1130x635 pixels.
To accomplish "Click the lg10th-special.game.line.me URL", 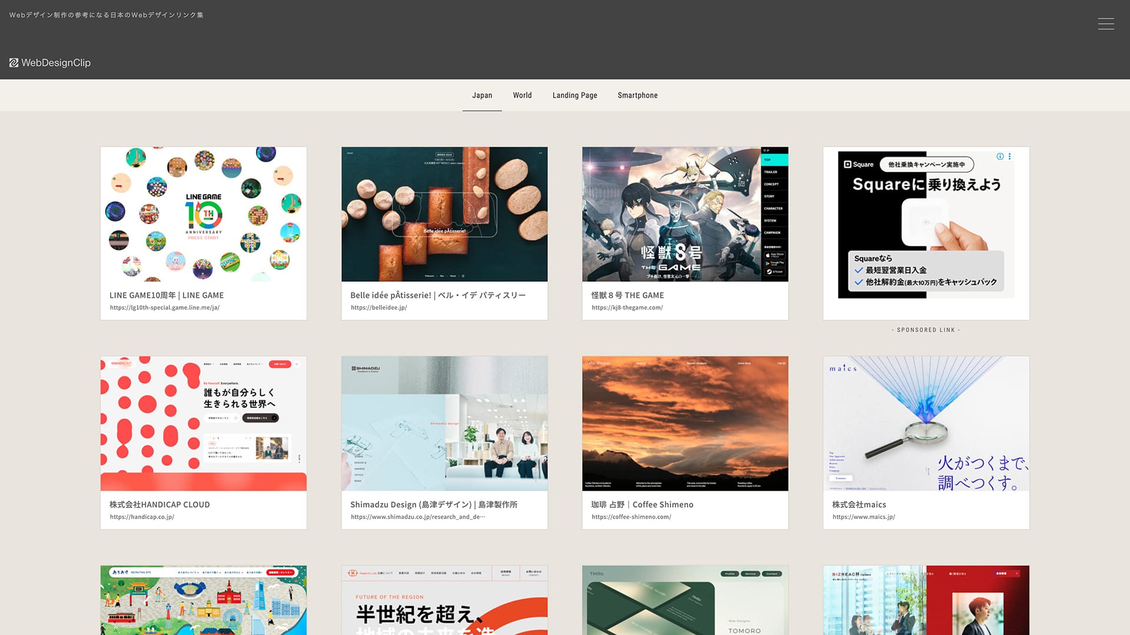I will coord(165,308).
